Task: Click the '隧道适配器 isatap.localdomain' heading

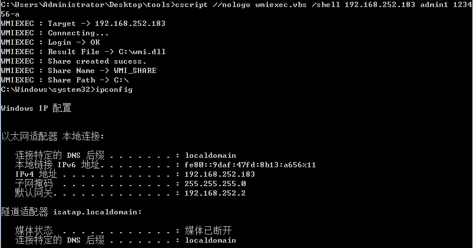Action: click(71, 212)
